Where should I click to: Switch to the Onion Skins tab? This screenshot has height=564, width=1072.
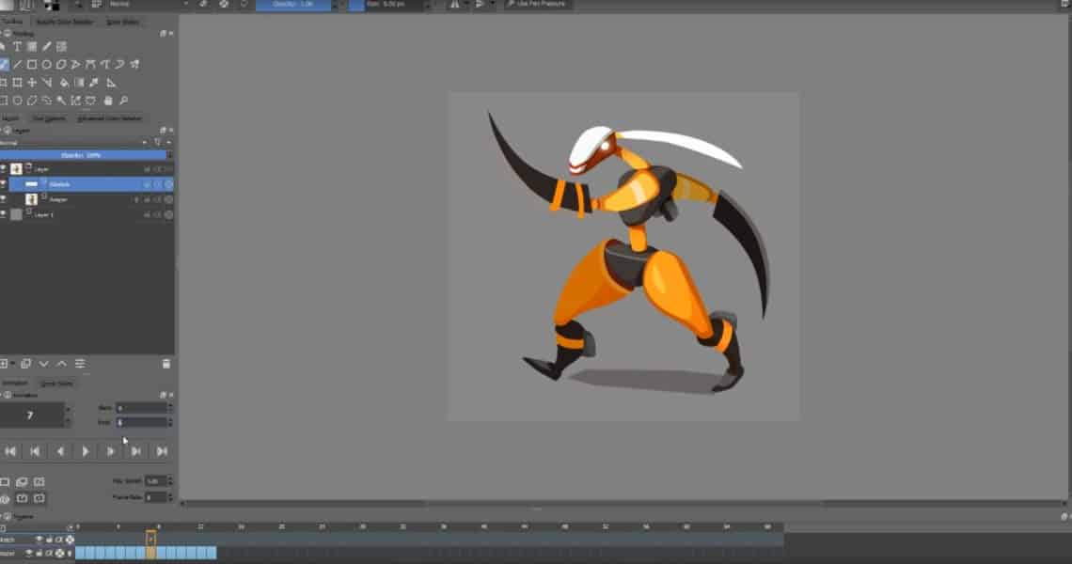pyautogui.click(x=56, y=383)
